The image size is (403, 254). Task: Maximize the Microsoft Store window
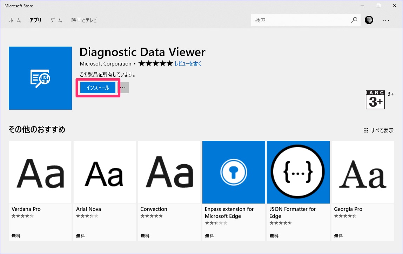(378, 6)
